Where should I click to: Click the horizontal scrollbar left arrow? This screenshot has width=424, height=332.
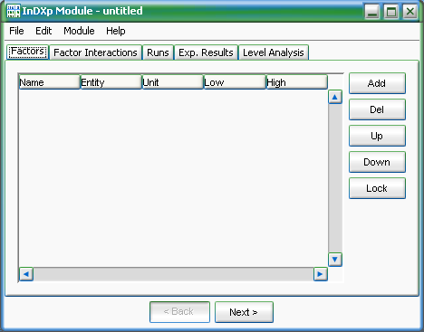(26, 274)
